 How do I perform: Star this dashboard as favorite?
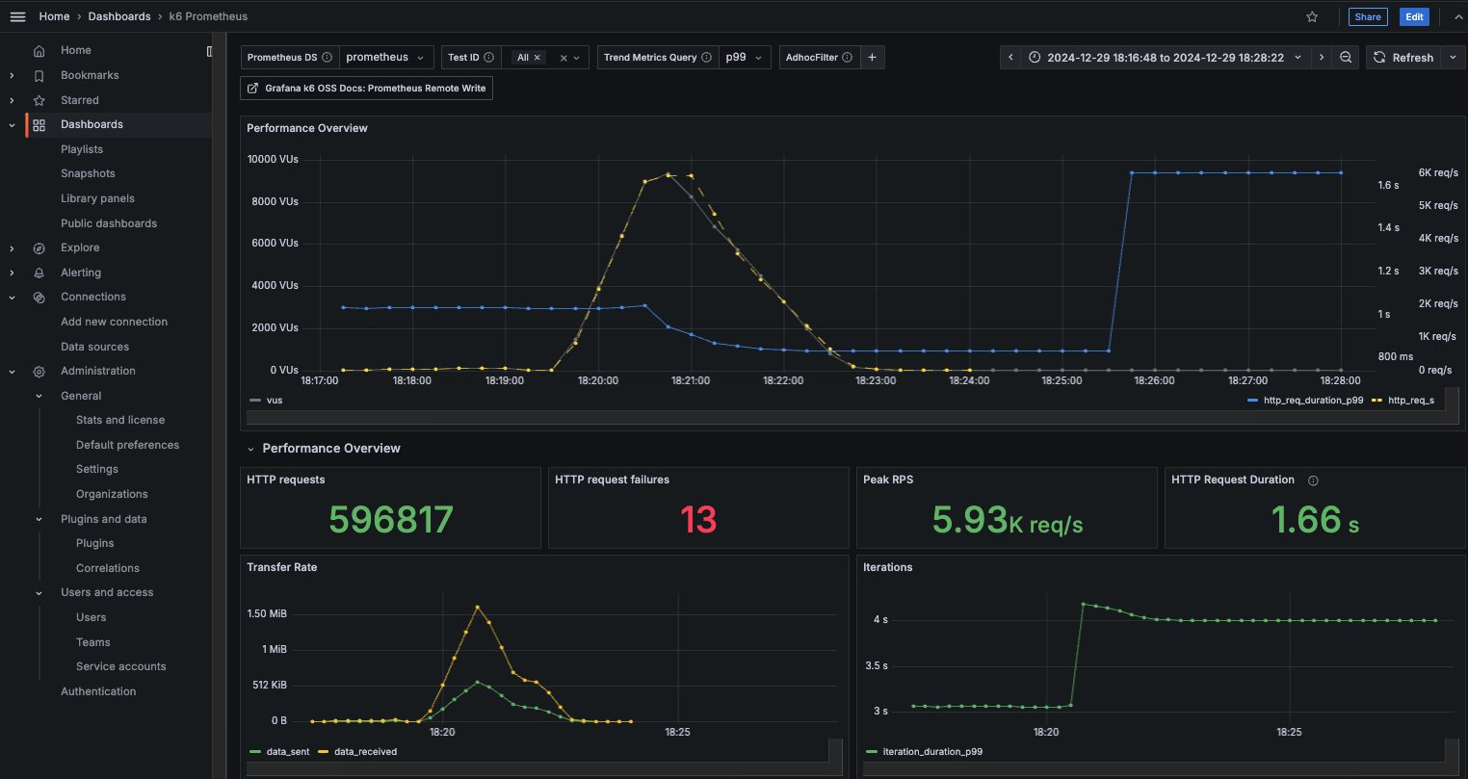tap(1312, 16)
